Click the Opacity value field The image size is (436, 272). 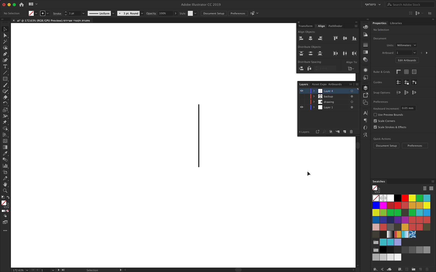pos(166,13)
